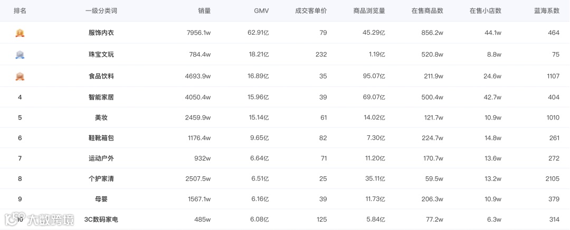Click the bronze third-place medal icon
The width and height of the screenshot is (570, 230).
pos(20,76)
